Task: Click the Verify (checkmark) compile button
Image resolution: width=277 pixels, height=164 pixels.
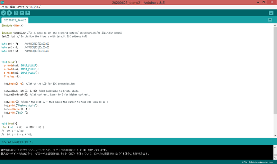Action: [x=3, y=13]
